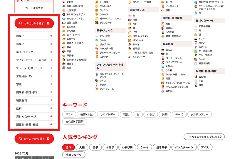Switch ranking to the わらび餅 tab
This screenshot has width=235, height=159.
127,148
